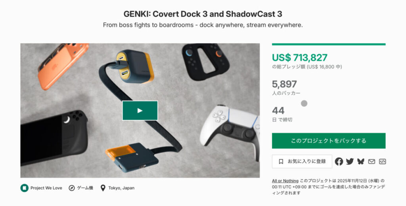Share project via email envelope icon
406x206 pixels.
coord(372,162)
